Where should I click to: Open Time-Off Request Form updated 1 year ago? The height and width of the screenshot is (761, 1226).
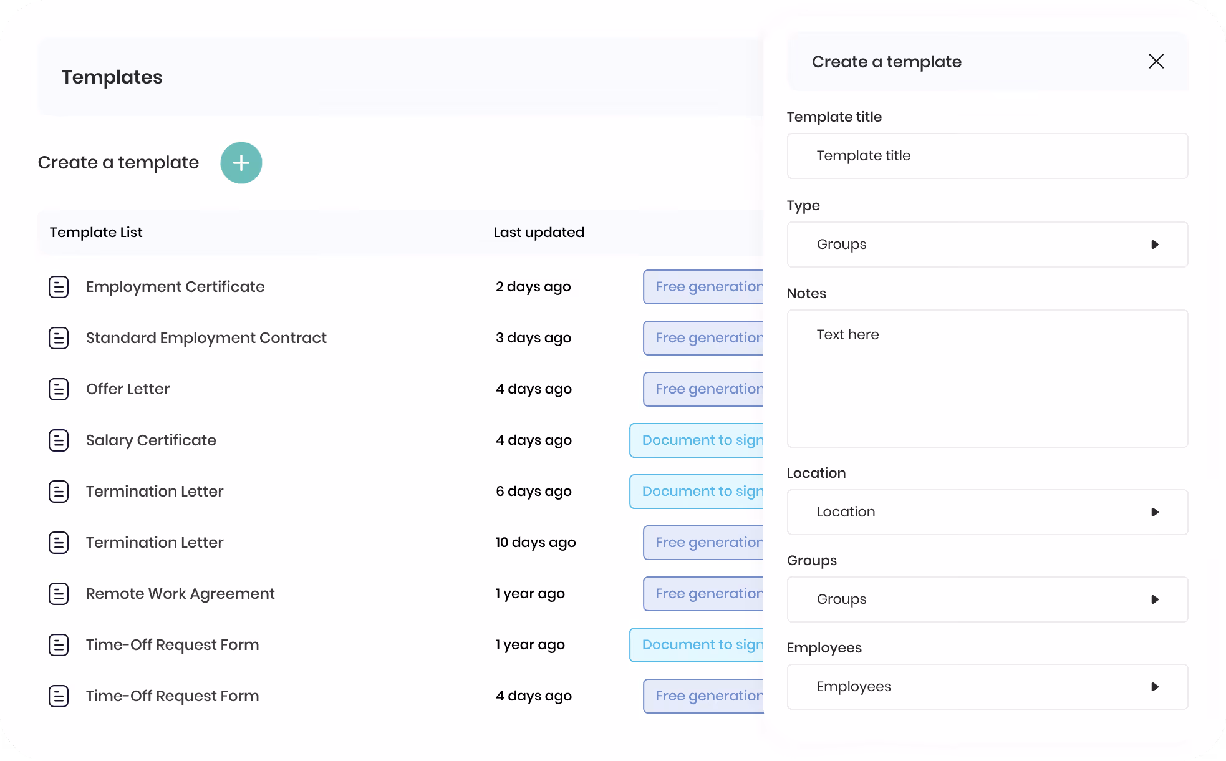(172, 645)
